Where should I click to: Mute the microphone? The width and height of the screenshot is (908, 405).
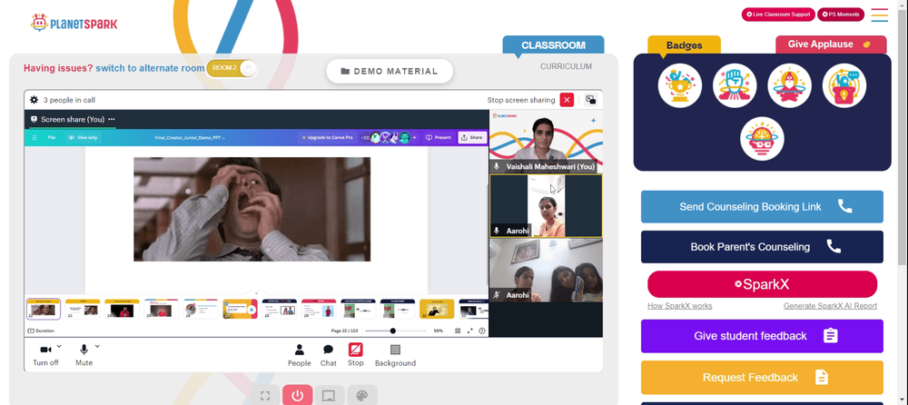(84, 354)
